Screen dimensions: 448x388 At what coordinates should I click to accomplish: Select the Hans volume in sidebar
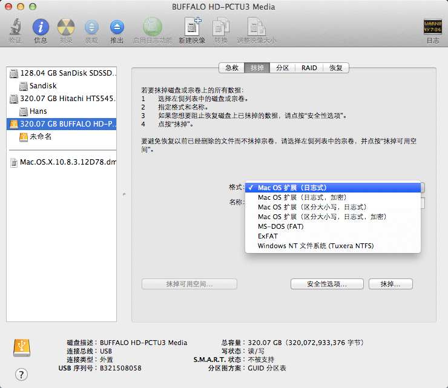click(61, 111)
